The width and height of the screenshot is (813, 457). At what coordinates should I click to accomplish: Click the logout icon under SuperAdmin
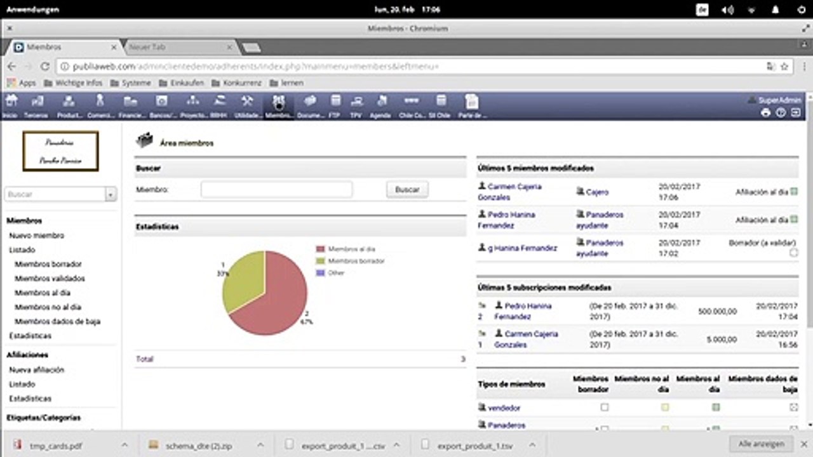tap(796, 112)
